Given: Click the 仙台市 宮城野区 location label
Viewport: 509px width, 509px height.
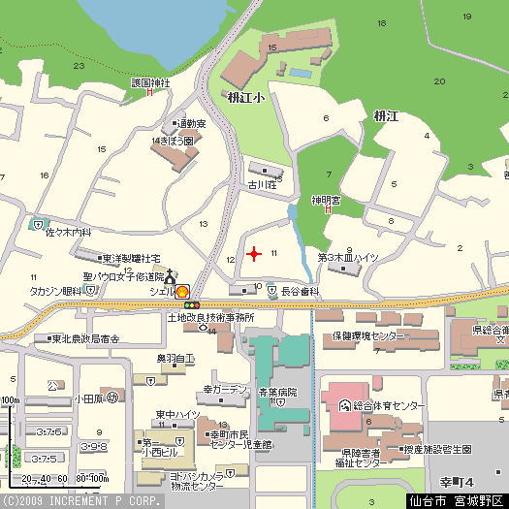Looking at the screenshot, I should click(x=456, y=501).
